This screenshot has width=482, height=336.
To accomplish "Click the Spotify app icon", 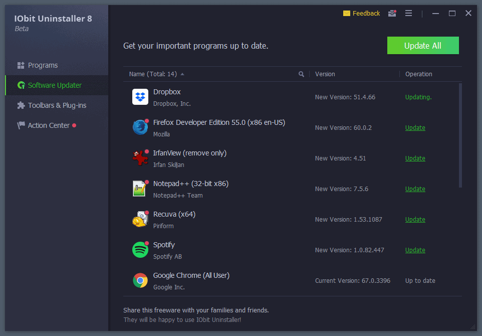I will click(140, 250).
